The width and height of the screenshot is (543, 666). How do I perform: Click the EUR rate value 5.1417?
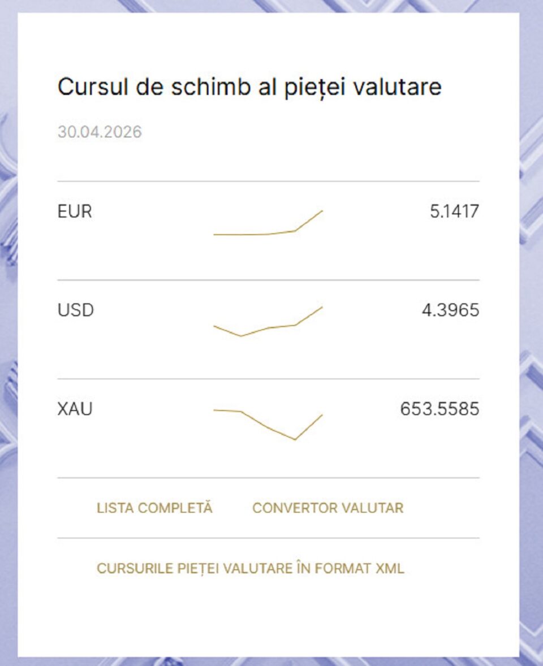tap(454, 211)
